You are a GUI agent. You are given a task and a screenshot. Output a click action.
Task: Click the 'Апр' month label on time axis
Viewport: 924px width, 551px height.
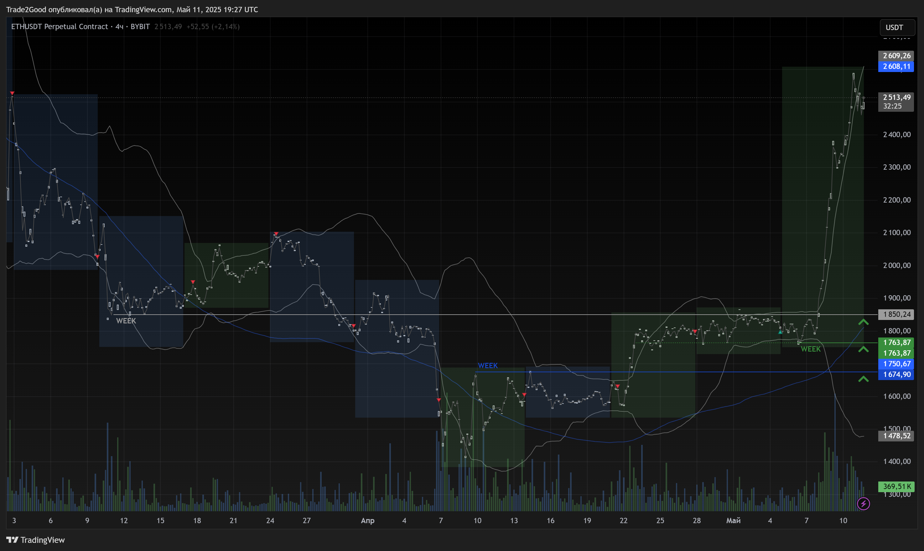(x=367, y=521)
